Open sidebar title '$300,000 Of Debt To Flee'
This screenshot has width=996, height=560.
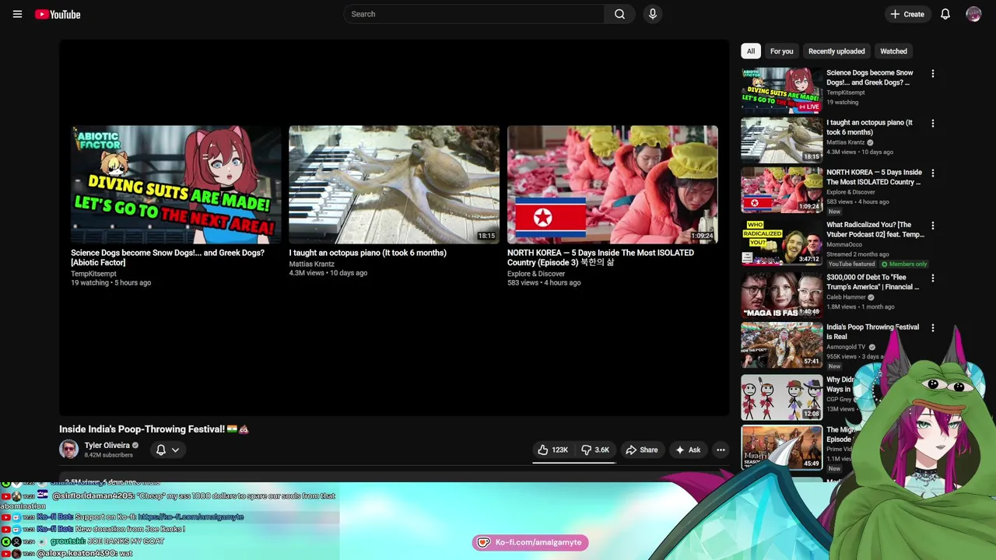point(872,282)
